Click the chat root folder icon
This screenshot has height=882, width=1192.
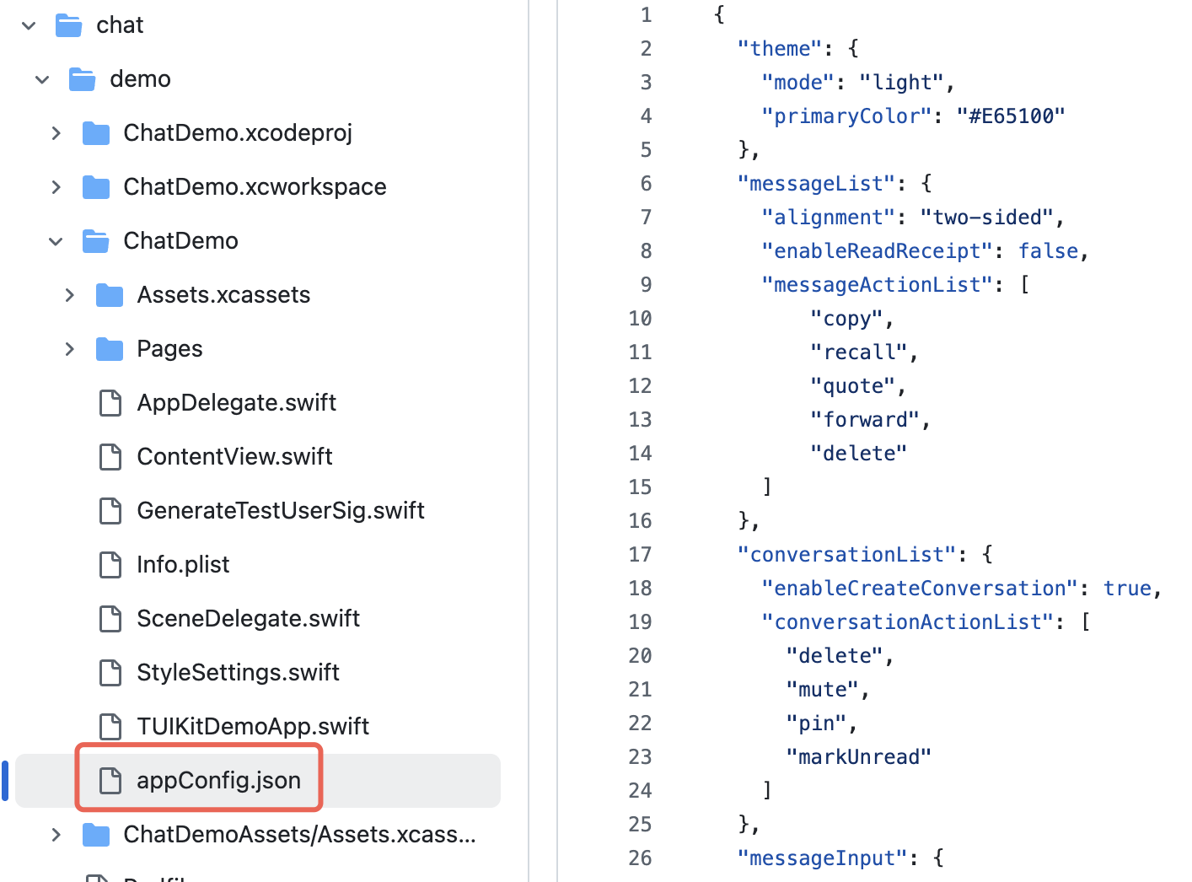pos(69,25)
